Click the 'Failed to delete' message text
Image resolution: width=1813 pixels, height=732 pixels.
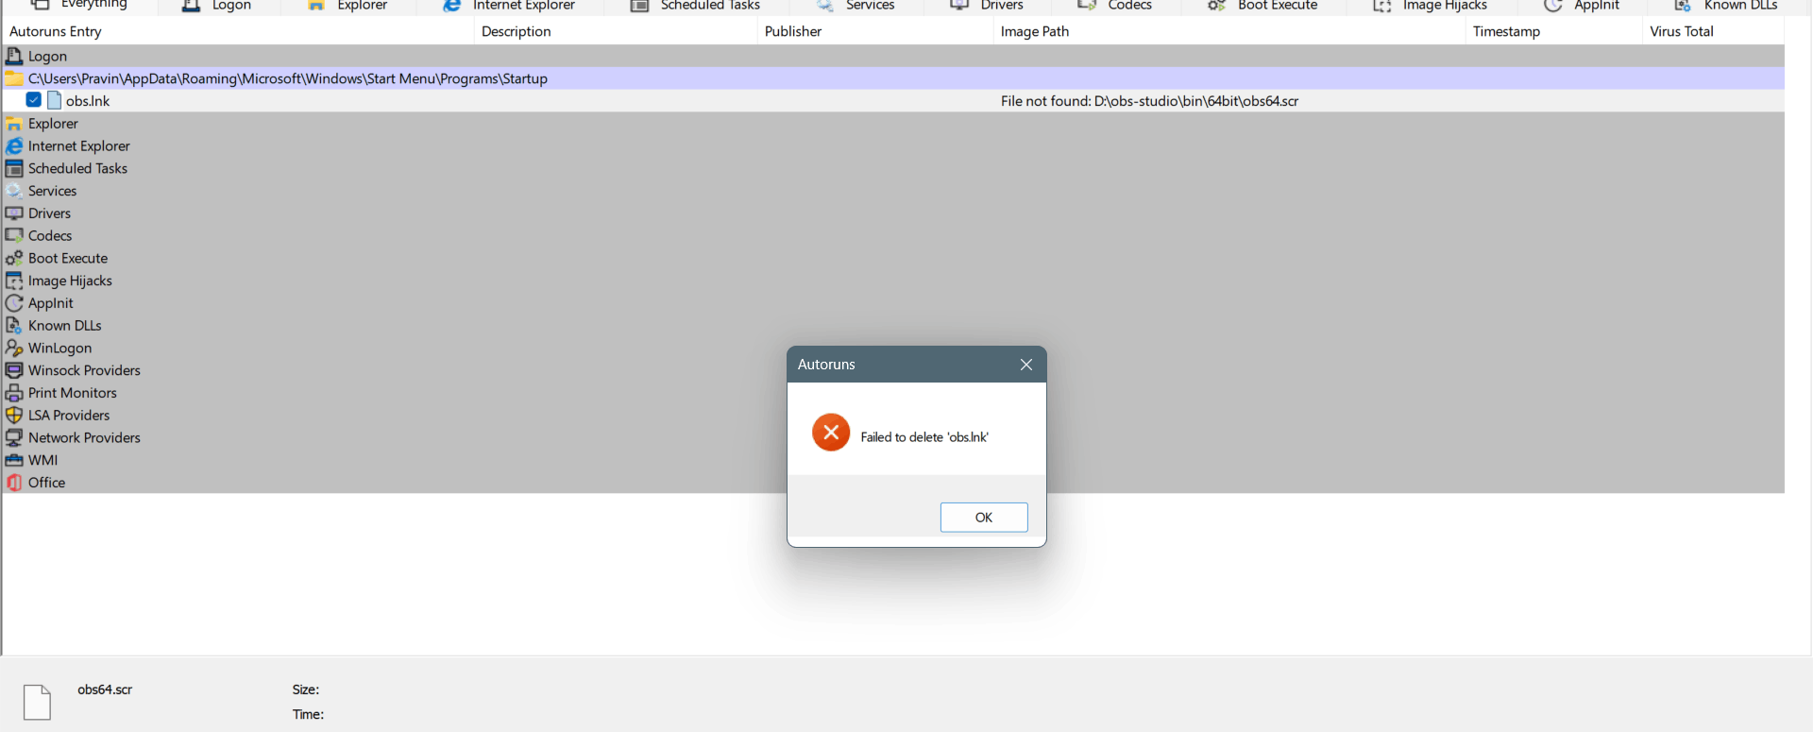click(x=924, y=437)
